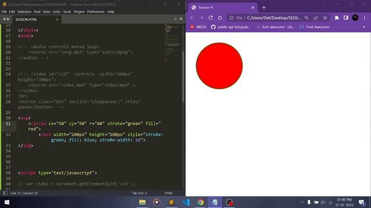The image size is (371, 208).
Task: Open the taskbar clock and date
Action: click(x=344, y=202)
